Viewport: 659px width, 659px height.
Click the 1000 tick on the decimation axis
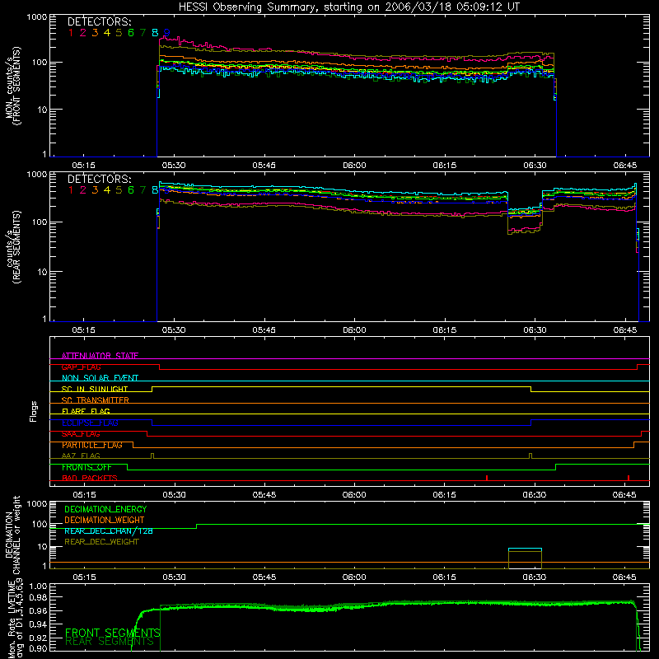tap(37, 504)
